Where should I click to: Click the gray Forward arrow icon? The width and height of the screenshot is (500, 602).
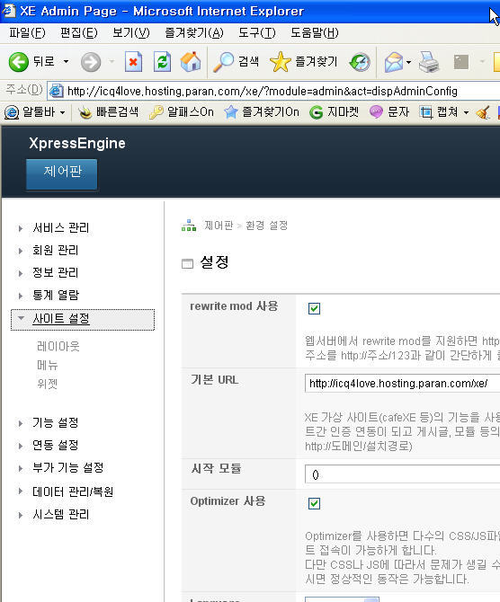(91, 62)
